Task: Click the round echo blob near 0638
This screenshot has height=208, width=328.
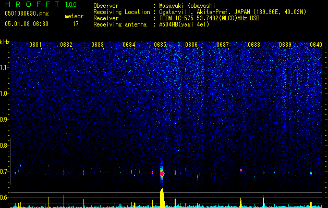Action: click(x=241, y=170)
